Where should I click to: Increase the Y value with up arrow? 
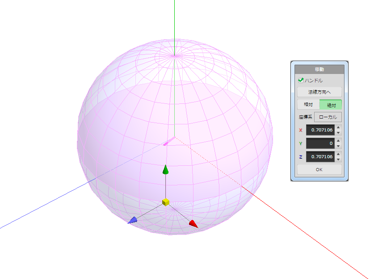(338, 141)
